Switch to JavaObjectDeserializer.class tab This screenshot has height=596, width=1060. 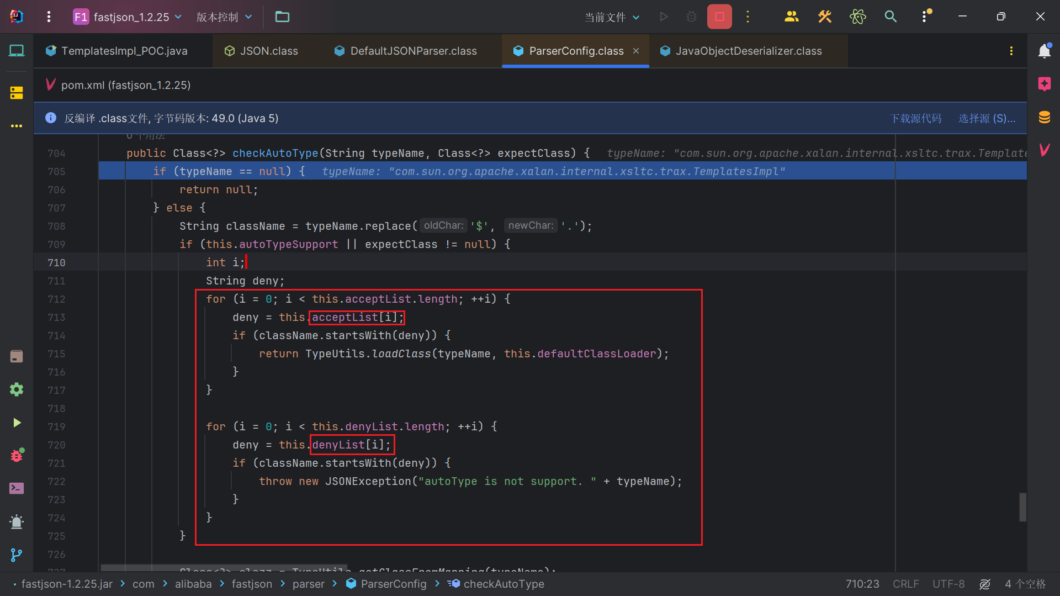coord(741,51)
